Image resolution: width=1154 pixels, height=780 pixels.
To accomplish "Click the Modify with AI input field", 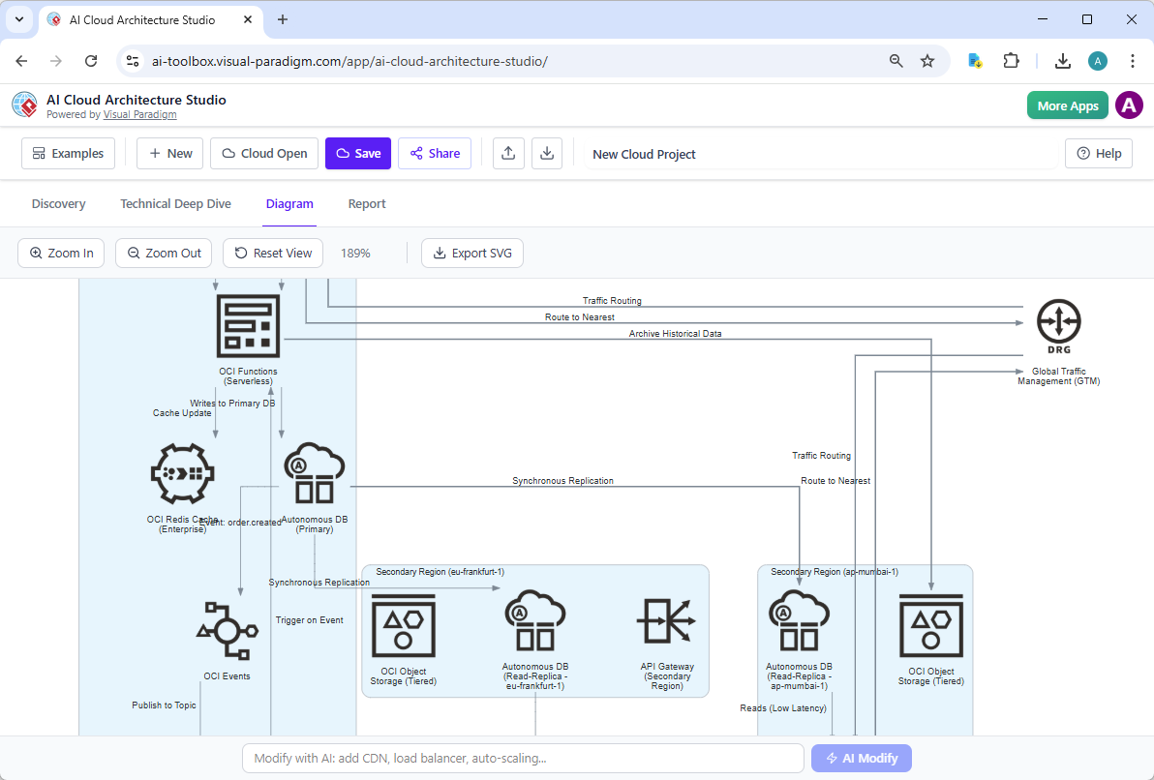I will 523,758.
